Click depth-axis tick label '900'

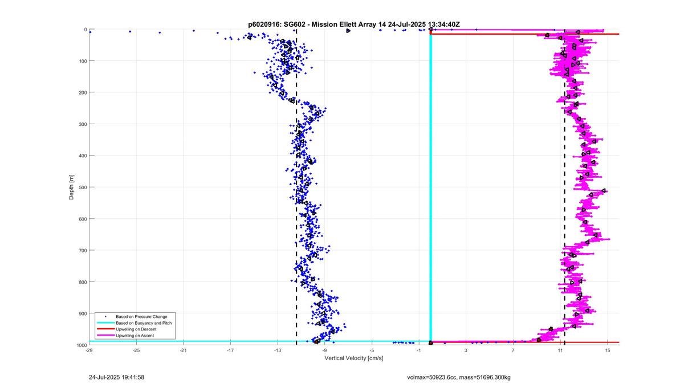pos(83,313)
